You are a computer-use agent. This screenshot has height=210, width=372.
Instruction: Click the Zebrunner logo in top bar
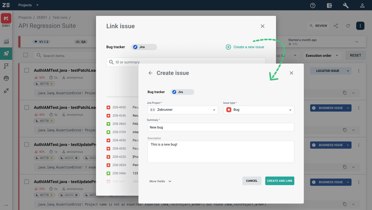pyautogui.click(x=6, y=5)
